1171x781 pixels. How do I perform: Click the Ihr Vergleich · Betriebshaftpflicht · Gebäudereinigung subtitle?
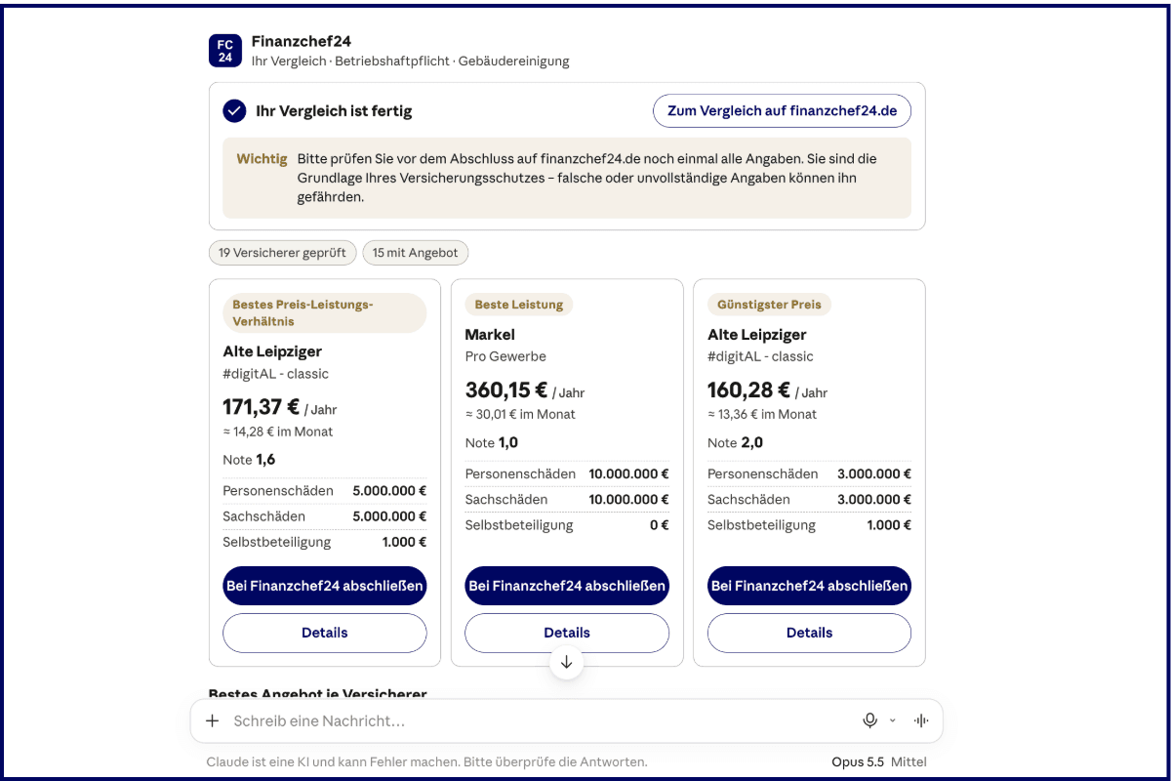point(410,61)
